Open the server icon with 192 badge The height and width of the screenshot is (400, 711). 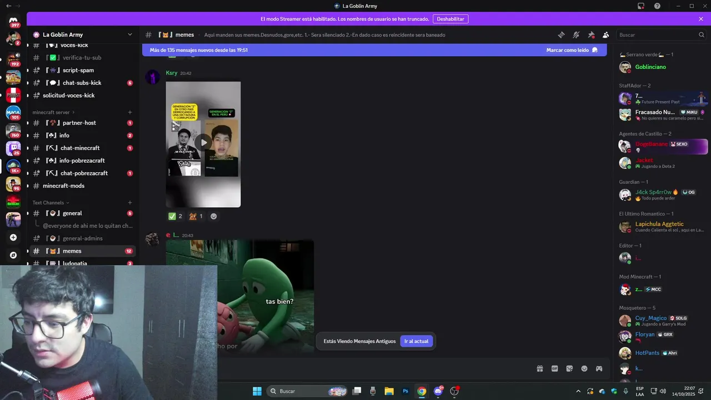click(13, 58)
